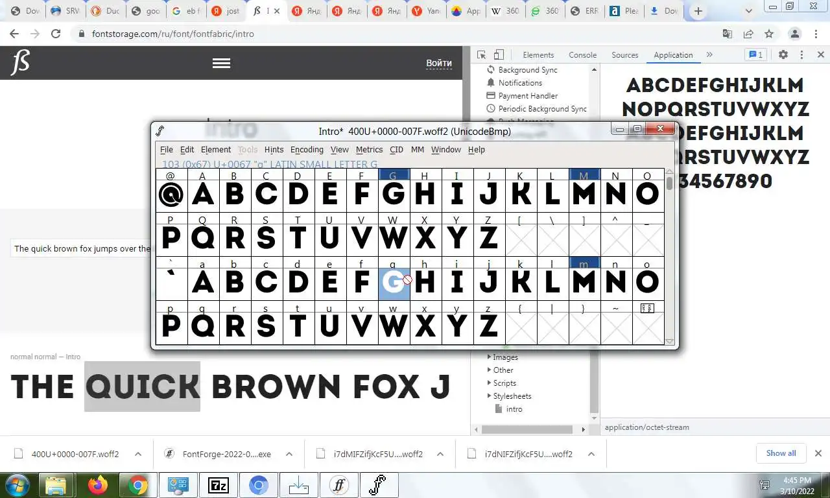Click the preview text input field
The image size is (830, 498).
pyautogui.click(x=82, y=248)
